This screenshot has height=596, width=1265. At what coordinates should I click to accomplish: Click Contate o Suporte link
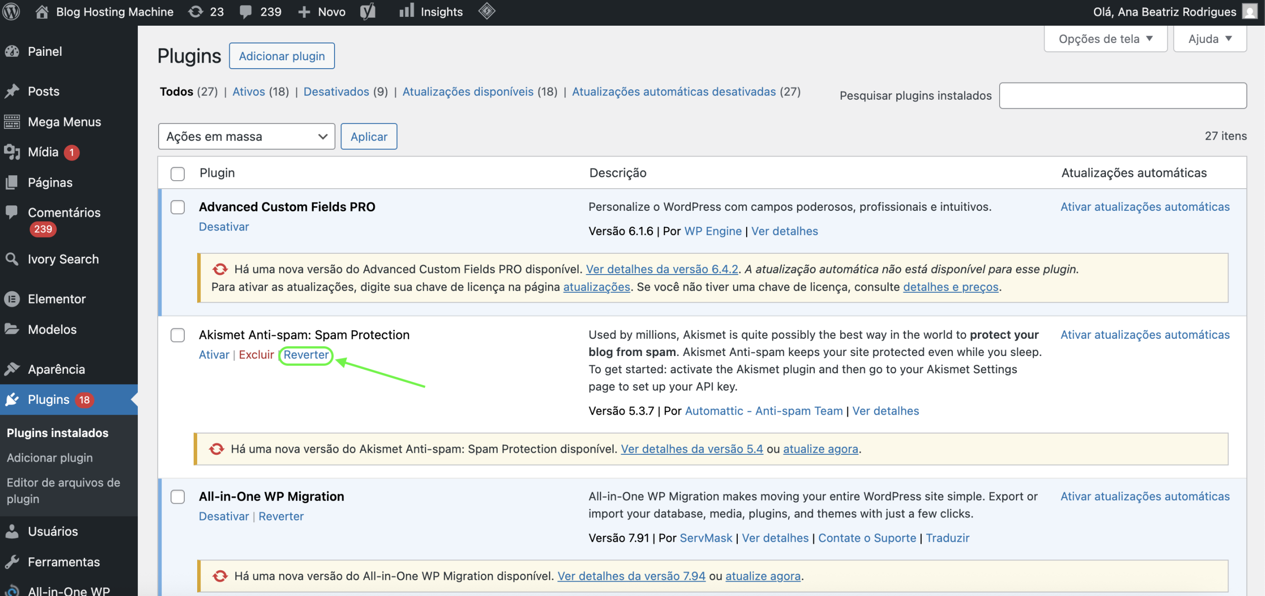(x=867, y=538)
